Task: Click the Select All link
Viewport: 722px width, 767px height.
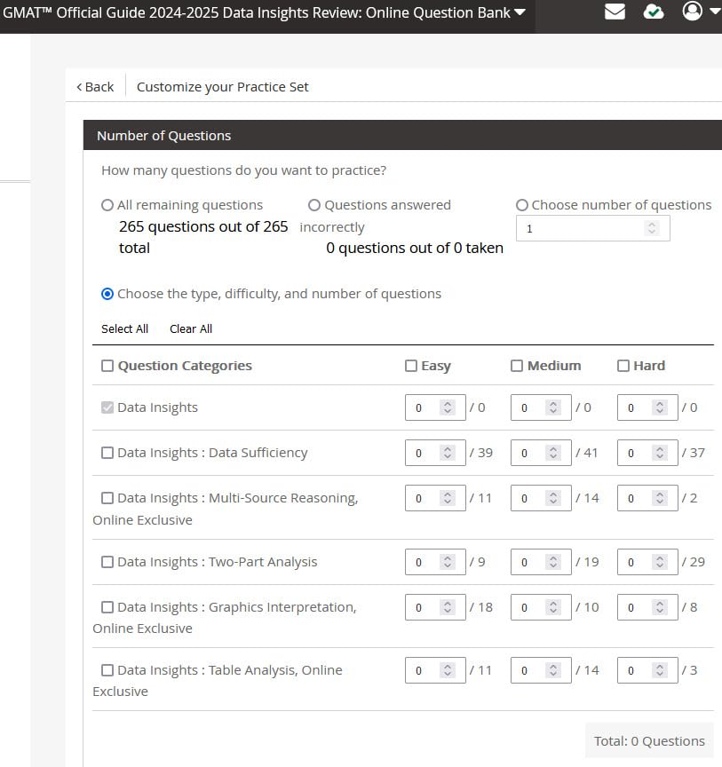Action: pos(124,328)
